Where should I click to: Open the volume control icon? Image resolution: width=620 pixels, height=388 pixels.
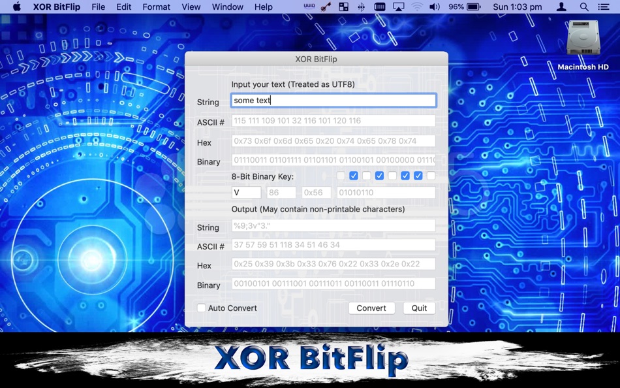[435, 7]
